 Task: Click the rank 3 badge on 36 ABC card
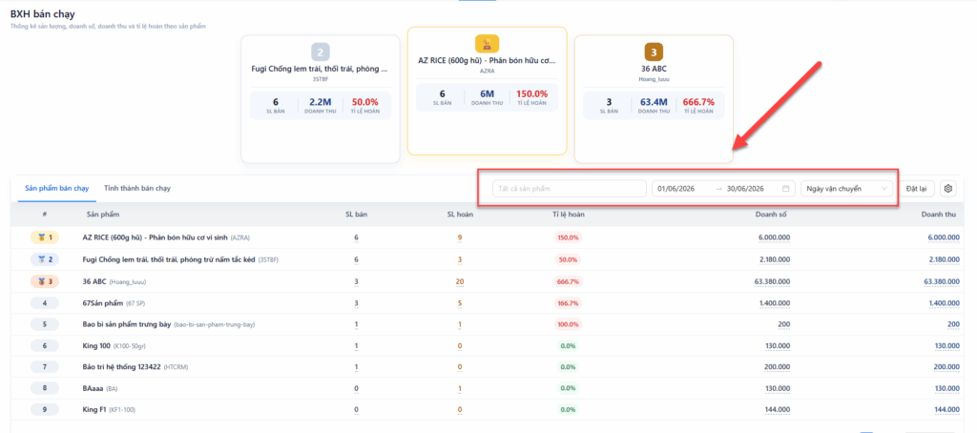(654, 52)
